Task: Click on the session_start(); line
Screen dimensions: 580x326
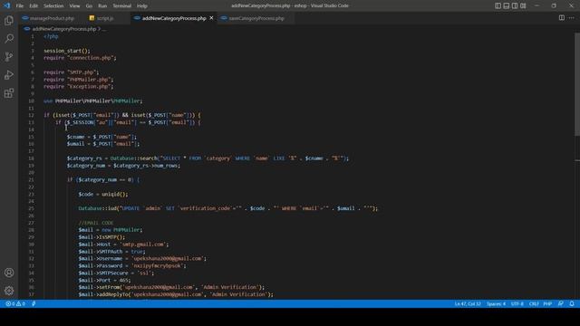Action: [x=67, y=51]
